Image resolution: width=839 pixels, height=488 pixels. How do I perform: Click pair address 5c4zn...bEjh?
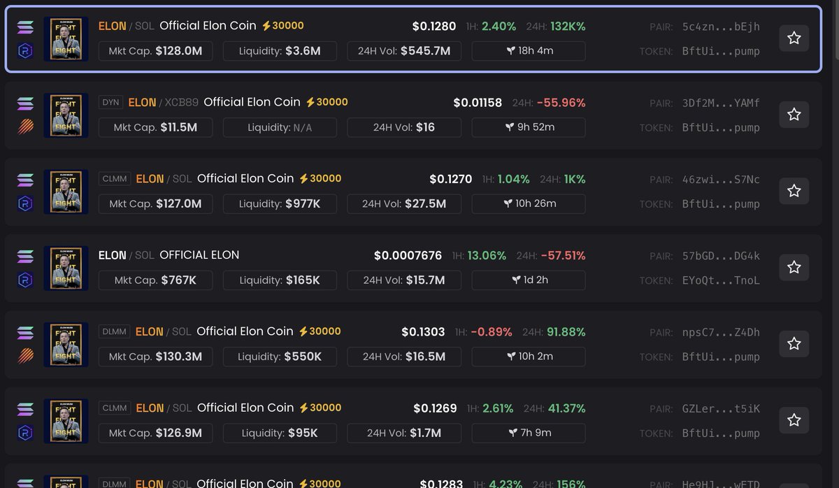(721, 27)
